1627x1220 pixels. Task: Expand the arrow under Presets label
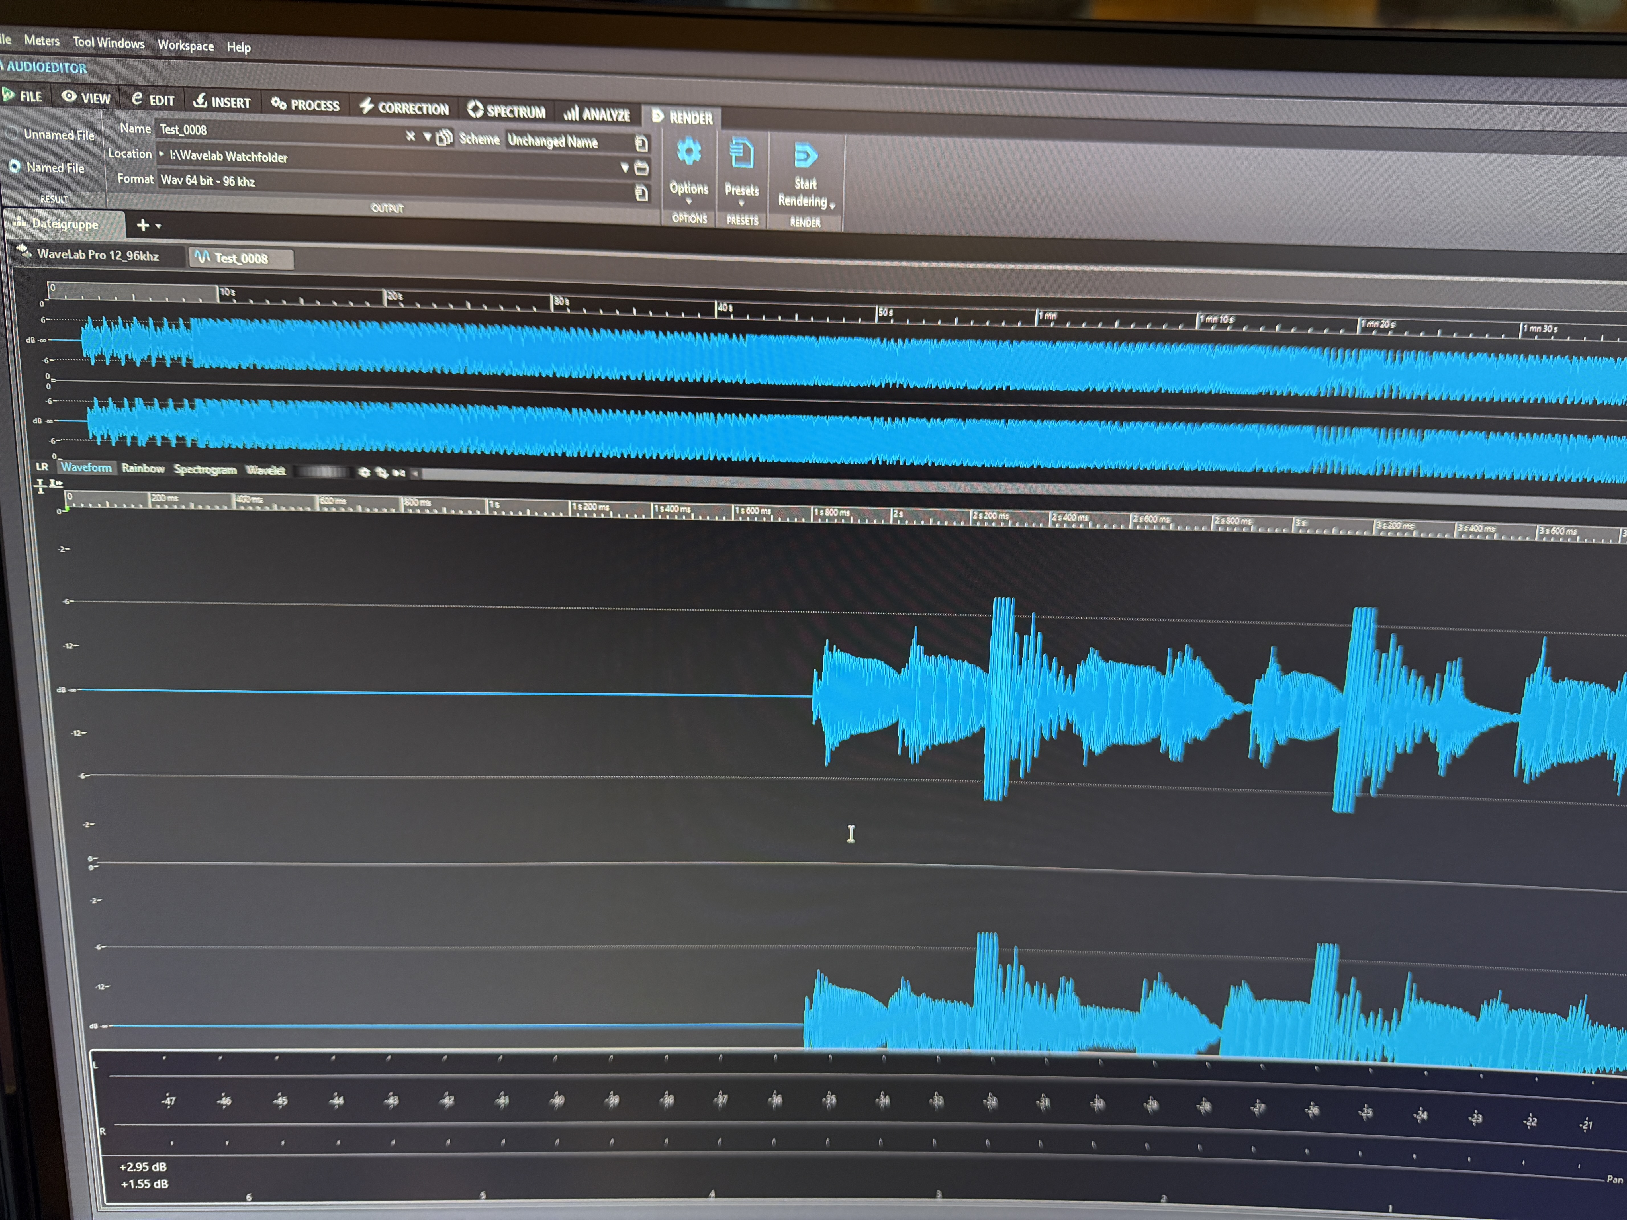point(741,203)
